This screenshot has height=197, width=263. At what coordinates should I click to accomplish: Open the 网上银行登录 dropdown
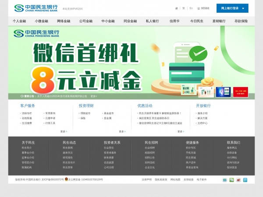pyautogui.click(x=232, y=8)
